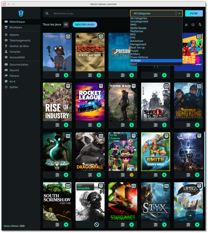Launch Relic Hunters game

[x=197, y=75]
